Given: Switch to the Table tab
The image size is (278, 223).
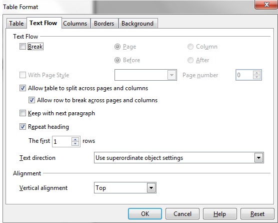Looking at the screenshot, I should 16,24.
